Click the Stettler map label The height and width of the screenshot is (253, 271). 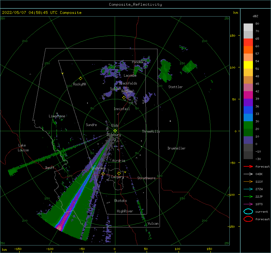(176, 87)
